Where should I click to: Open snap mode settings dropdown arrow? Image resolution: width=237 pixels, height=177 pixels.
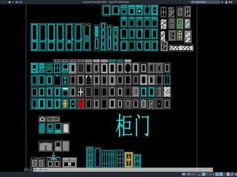pos(196,174)
